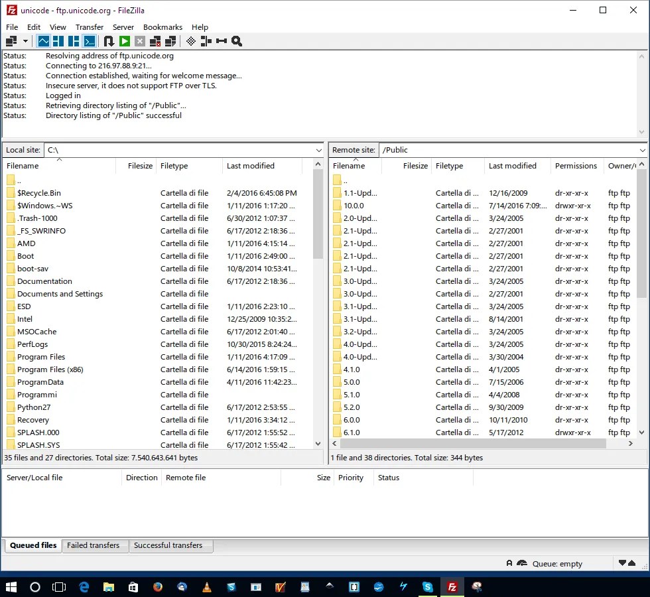Expand the Site Manager dropdown arrow
Image resolution: width=650 pixels, height=597 pixels.
point(25,41)
